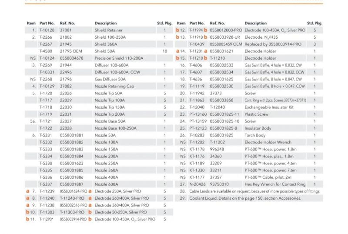Click the orange 'b' marker beside item 10
348x234 pixels.
pyautogui.click(x=27, y=212)
